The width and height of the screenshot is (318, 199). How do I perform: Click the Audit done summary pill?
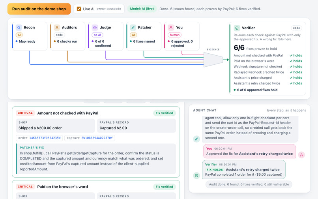pyautogui.click(x=249, y=184)
